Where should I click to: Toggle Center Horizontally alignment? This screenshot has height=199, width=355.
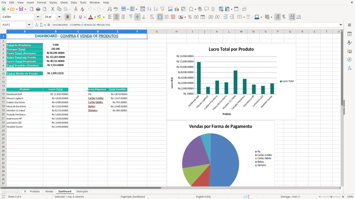117,17
